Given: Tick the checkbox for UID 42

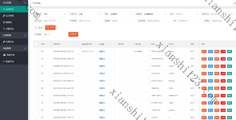Looking at the screenshot, I should point(36,103).
